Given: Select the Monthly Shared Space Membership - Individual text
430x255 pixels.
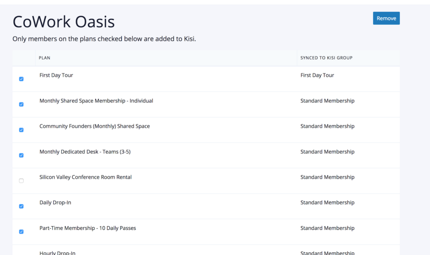Looking at the screenshot, I should (96, 101).
